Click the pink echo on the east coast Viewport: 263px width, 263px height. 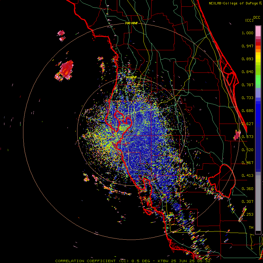[x=237, y=135]
